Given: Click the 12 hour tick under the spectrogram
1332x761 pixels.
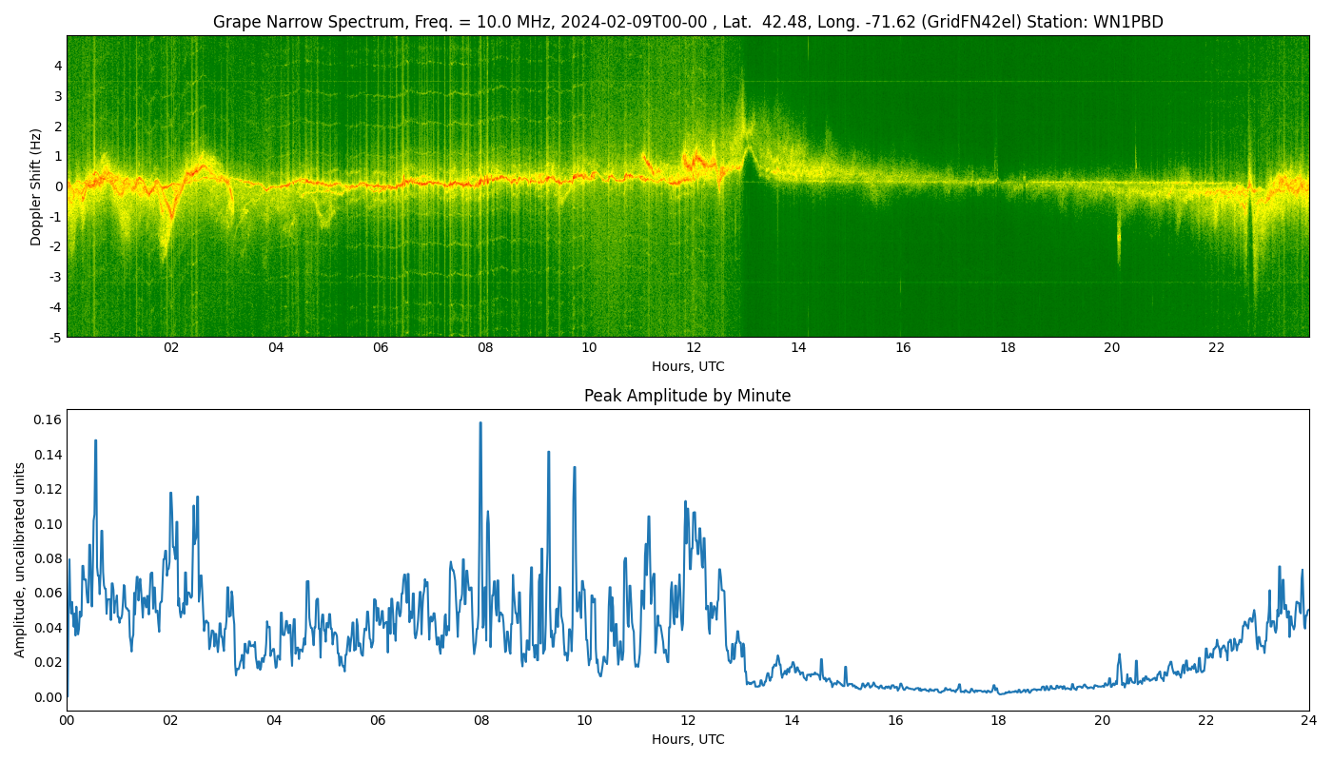Looking at the screenshot, I should click(x=694, y=348).
